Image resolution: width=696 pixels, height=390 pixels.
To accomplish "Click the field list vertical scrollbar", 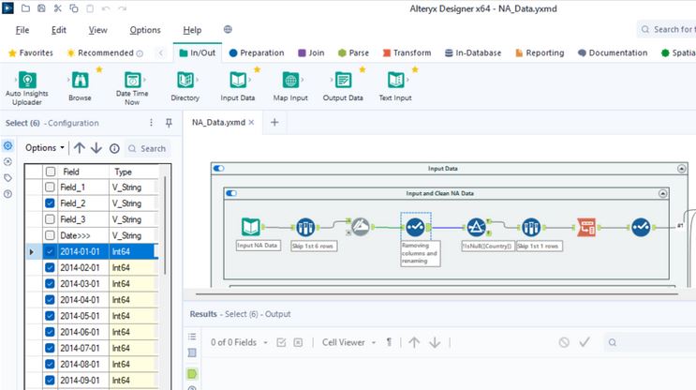I will 165,224.
